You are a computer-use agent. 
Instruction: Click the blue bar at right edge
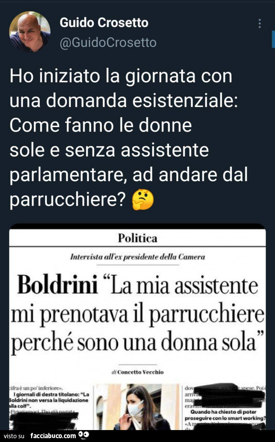pyautogui.click(x=273, y=40)
